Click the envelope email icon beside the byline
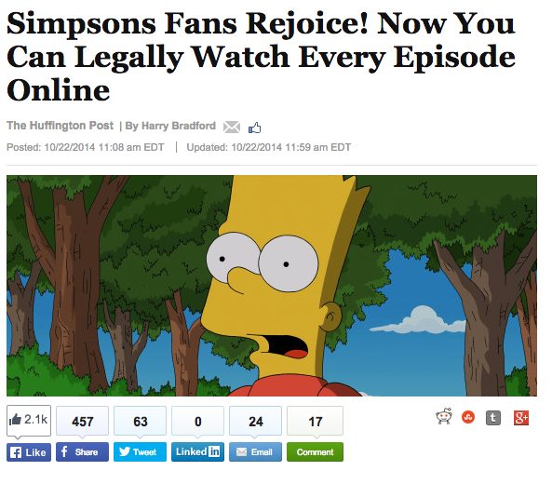552x484 pixels. (232, 128)
